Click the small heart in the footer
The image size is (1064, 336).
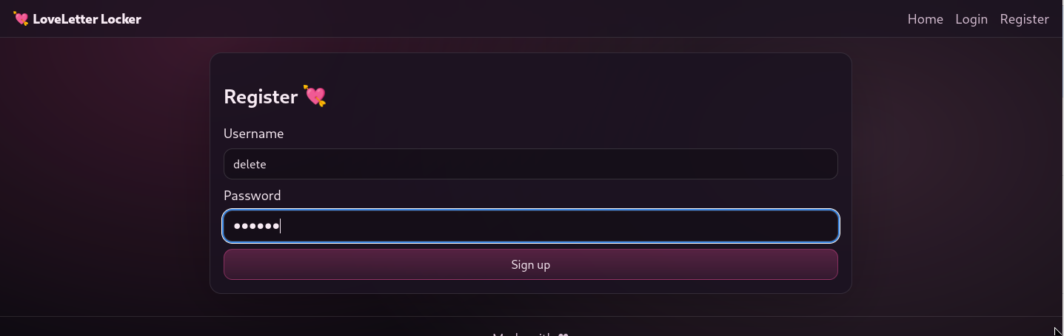coord(563,335)
